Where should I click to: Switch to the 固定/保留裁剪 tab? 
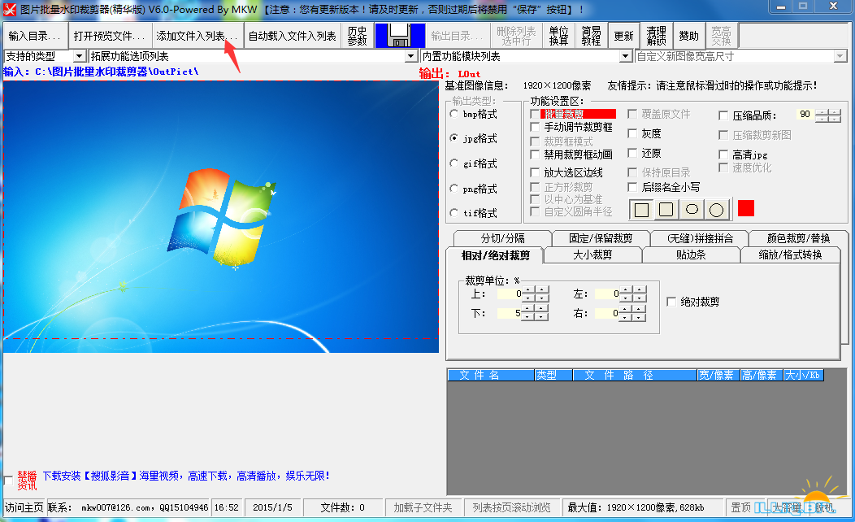(x=601, y=238)
